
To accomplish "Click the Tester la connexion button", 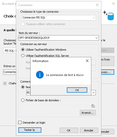I will 30,130.
